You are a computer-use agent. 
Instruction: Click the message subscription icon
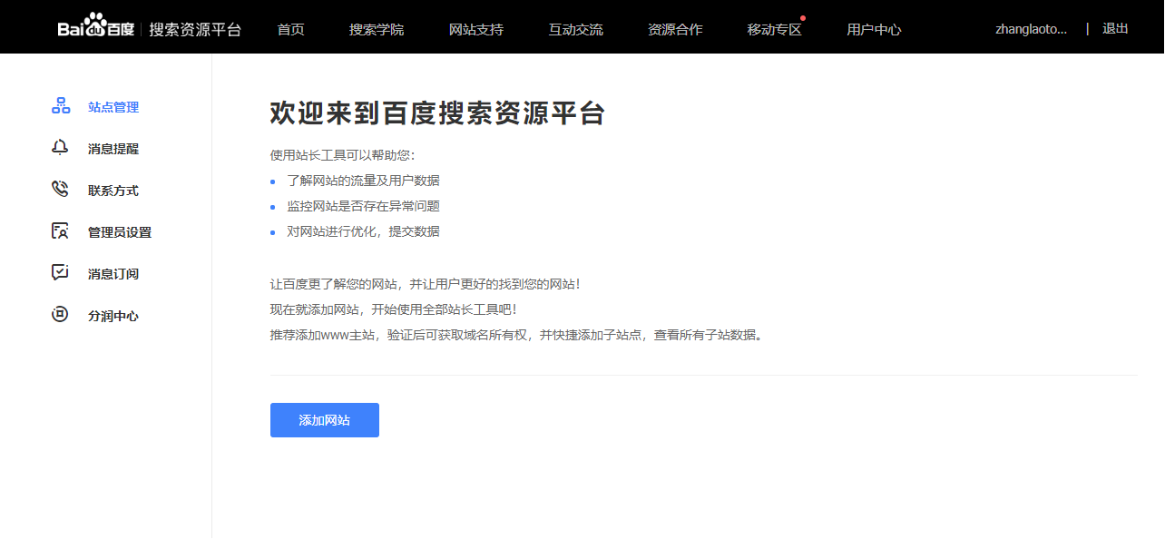tap(61, 273)
